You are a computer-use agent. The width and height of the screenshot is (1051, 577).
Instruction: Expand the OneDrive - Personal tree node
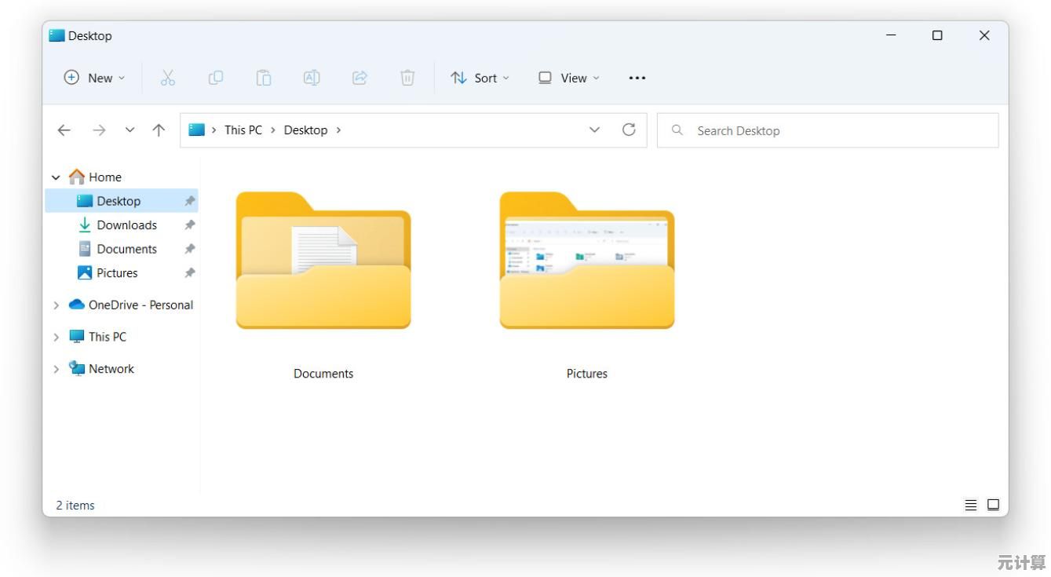(56, 305)
